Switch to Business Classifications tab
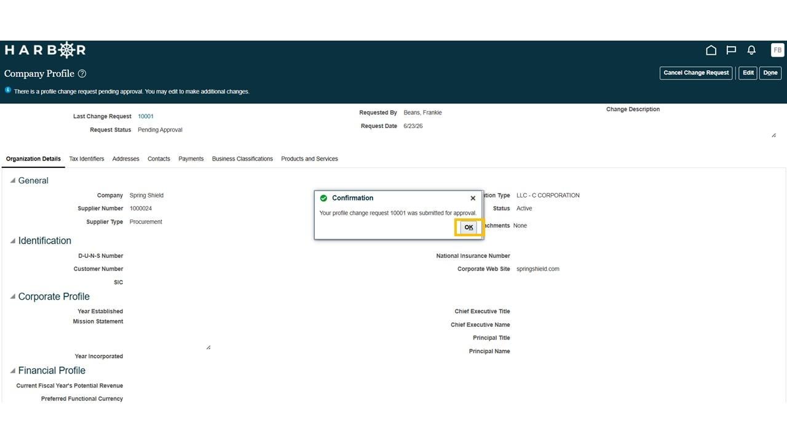The height and width of the screenshot is (443, 787). coord(242,159)
